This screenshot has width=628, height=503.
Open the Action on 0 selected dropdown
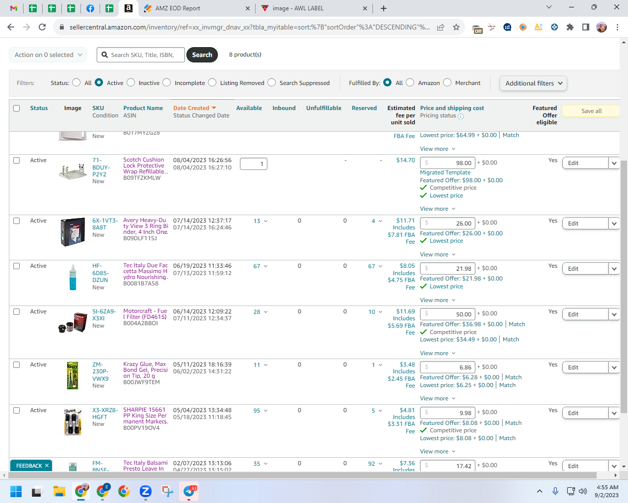pos(48,55)
